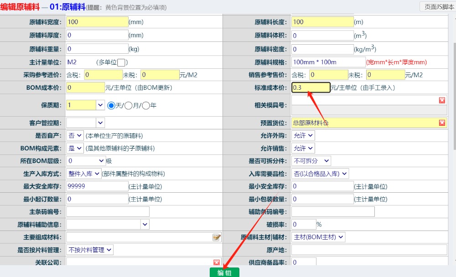Image resolution: width=456 pixels, height=277 pixels.
Task: Expand the 入库需要品检 dropdown
Action: coord(321,174)
